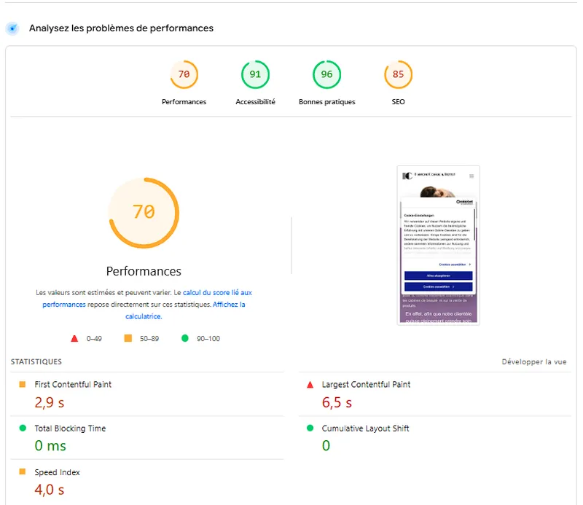Select the Performances category label at top
Viewport: 583px width, 505px height.
pyautogui.click(x=184, y=101)
